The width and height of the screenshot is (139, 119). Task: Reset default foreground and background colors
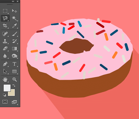click(x=5, y=95)
